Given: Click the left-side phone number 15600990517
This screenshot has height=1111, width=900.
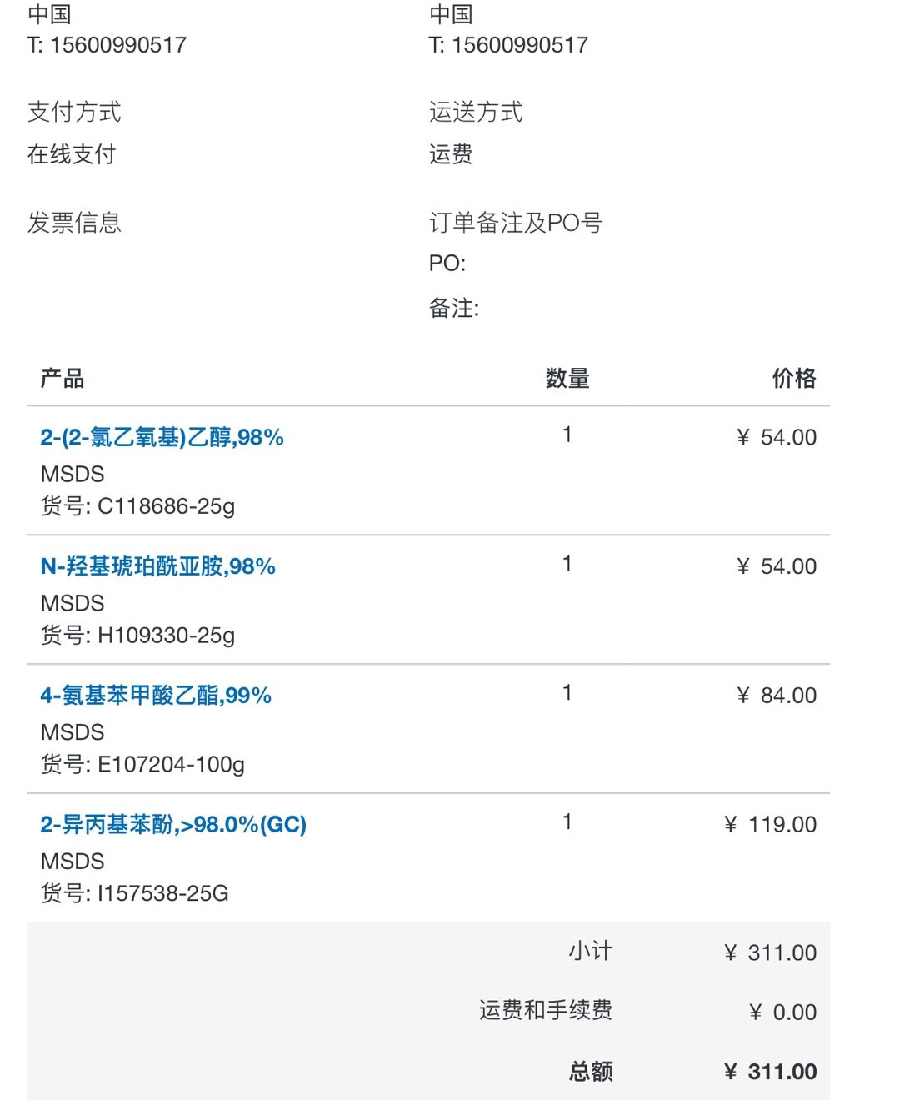Looking at the screenshot, I should click(x=117, y=45).
